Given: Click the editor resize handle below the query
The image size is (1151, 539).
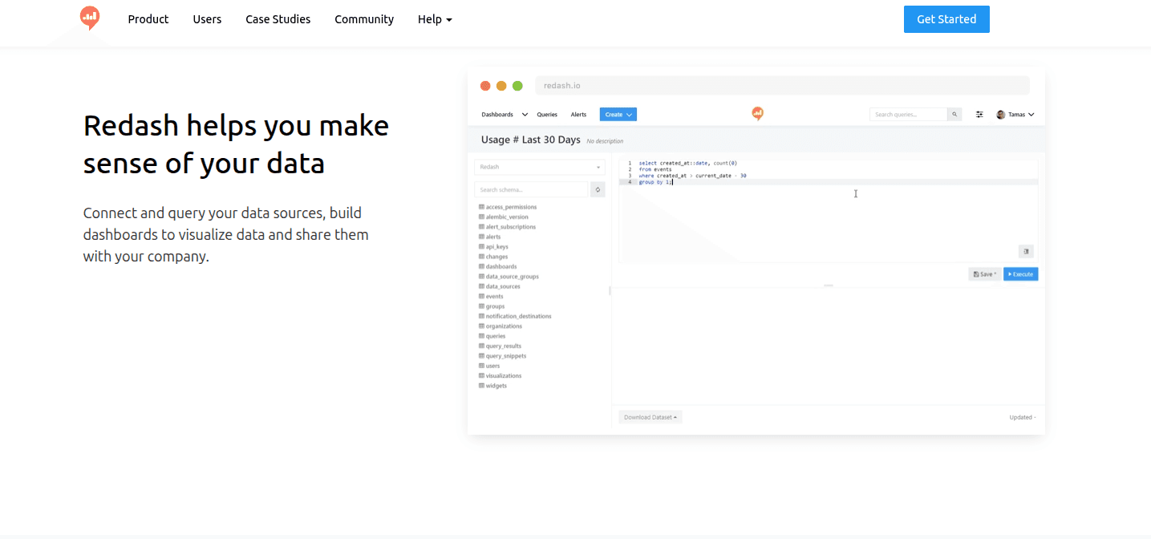Looking at the screenshot, I should (x=829, y=286).
